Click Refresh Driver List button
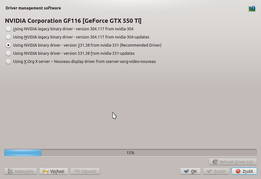The image size is (261, 179). point(233,162)
